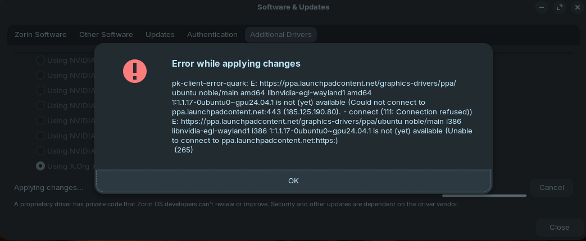Click the pk-client-error-quark error message text
Image resolution: width=586 pixels, height=241 pixels.
click(322, 117)
